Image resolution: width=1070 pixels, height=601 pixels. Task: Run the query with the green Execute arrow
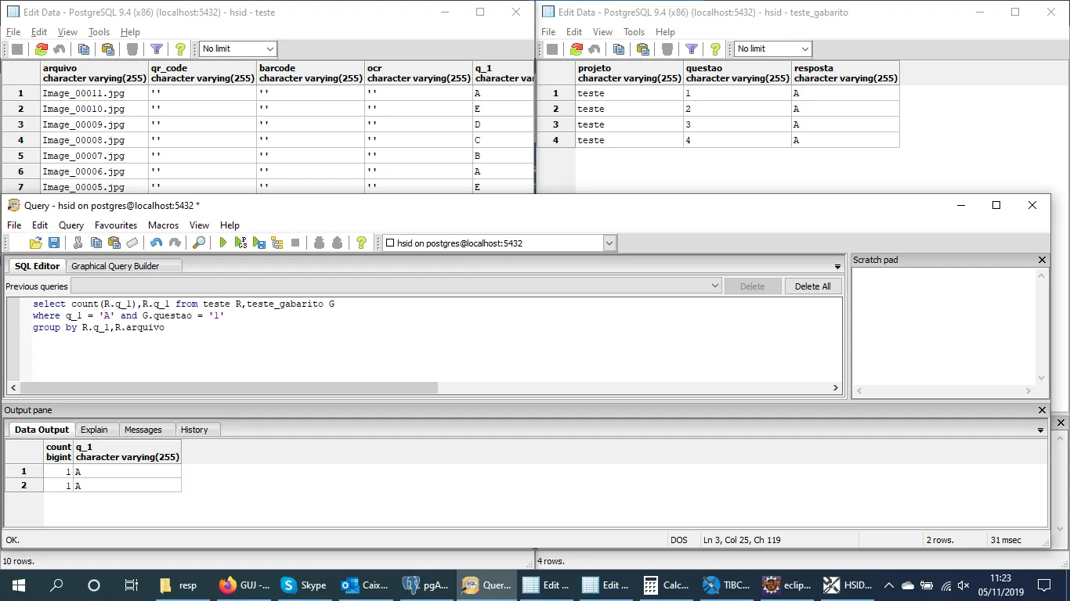(x=223, y=243)
